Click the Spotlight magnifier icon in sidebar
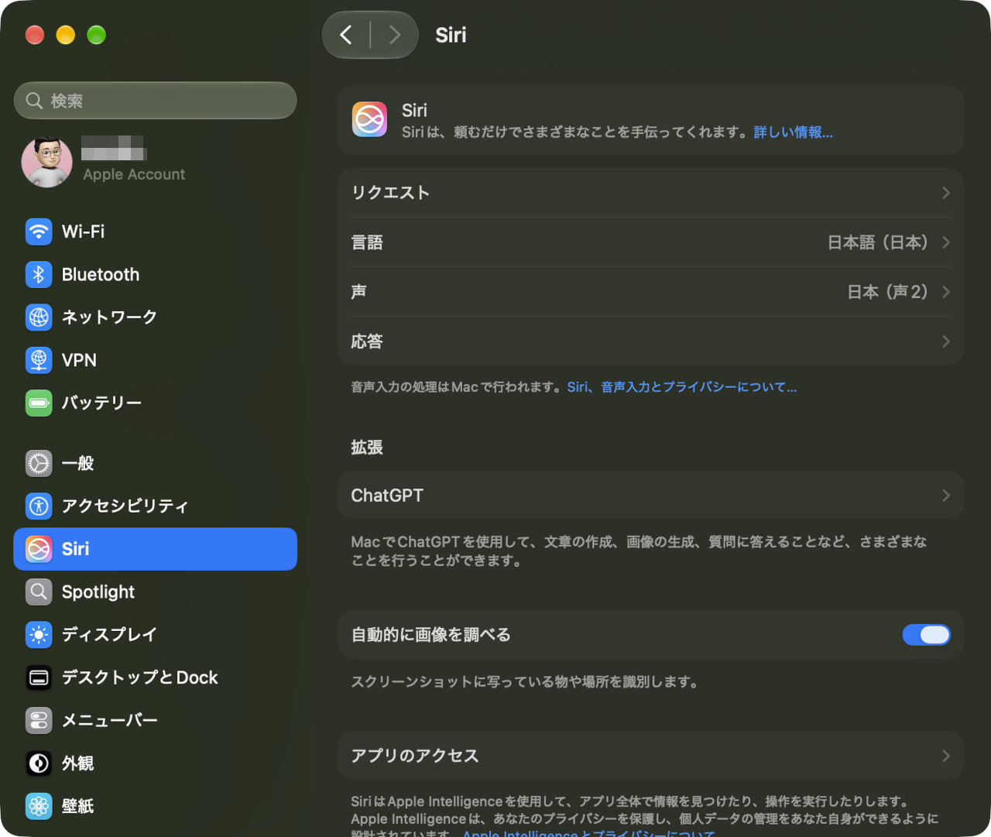 point(39,592)
